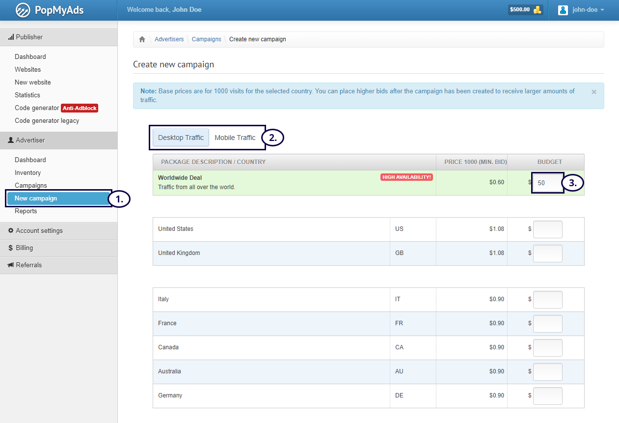Open Advertisers breadcrumb link

(169, 39)
